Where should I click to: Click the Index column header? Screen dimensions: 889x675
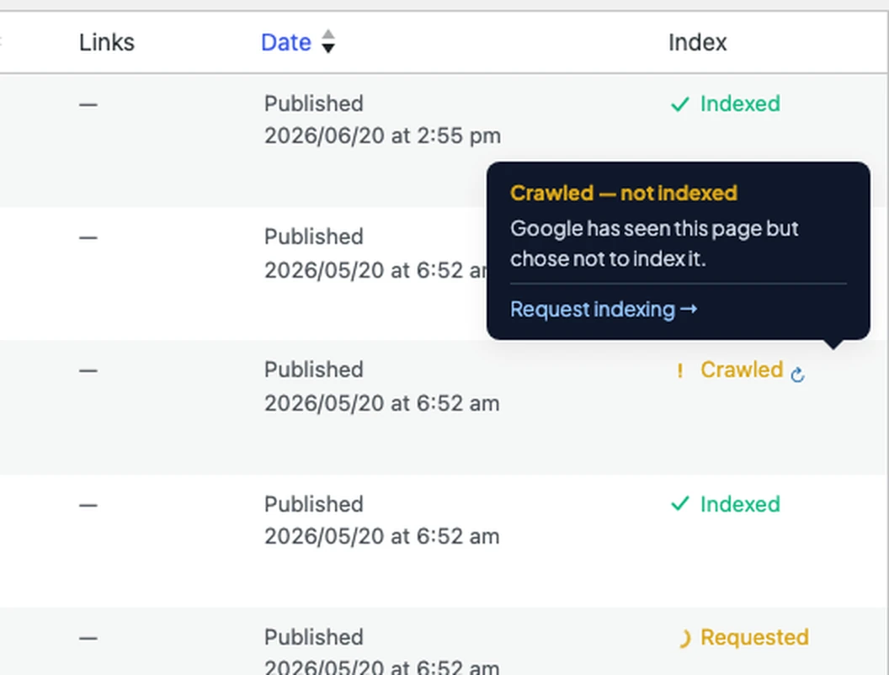(697, 43)
